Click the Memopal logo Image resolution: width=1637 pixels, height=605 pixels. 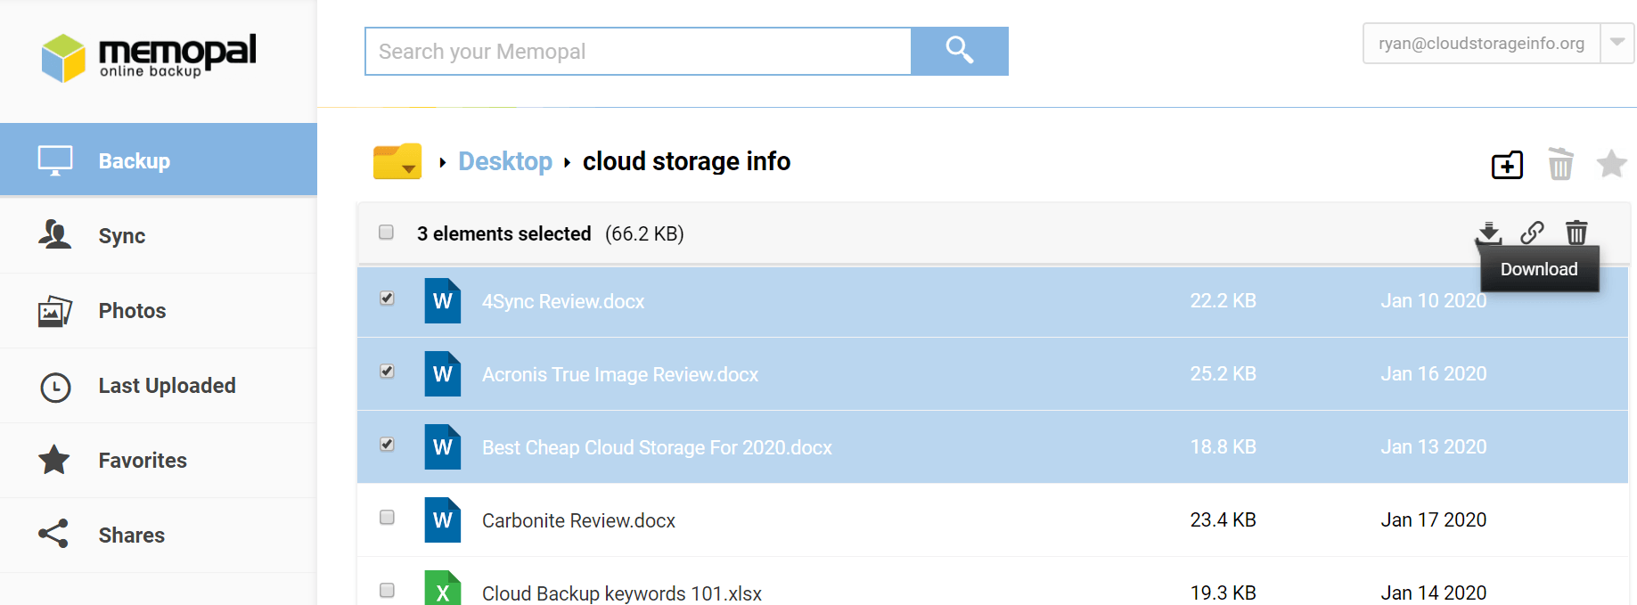tap(149, 57)
